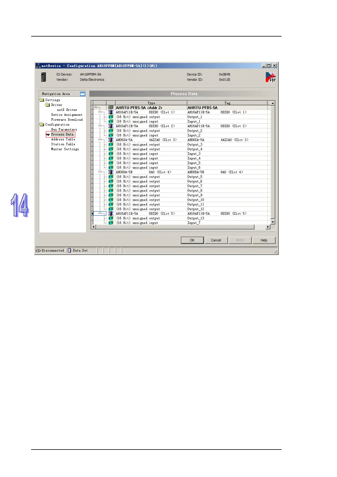Click the vertical scrollbar down arrow
This screenshot has height=477, width=337.
(x=273, y=222)
